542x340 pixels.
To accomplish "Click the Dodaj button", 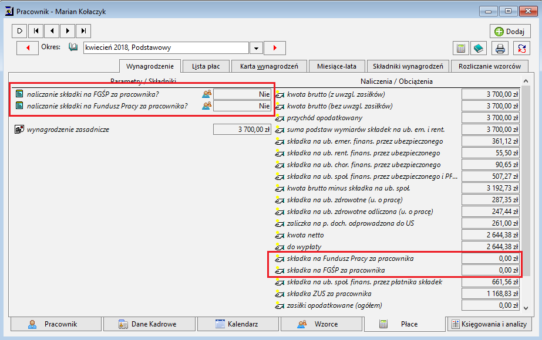I will [510, 32].
